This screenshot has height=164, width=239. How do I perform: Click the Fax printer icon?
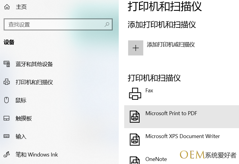coord(135,94)
